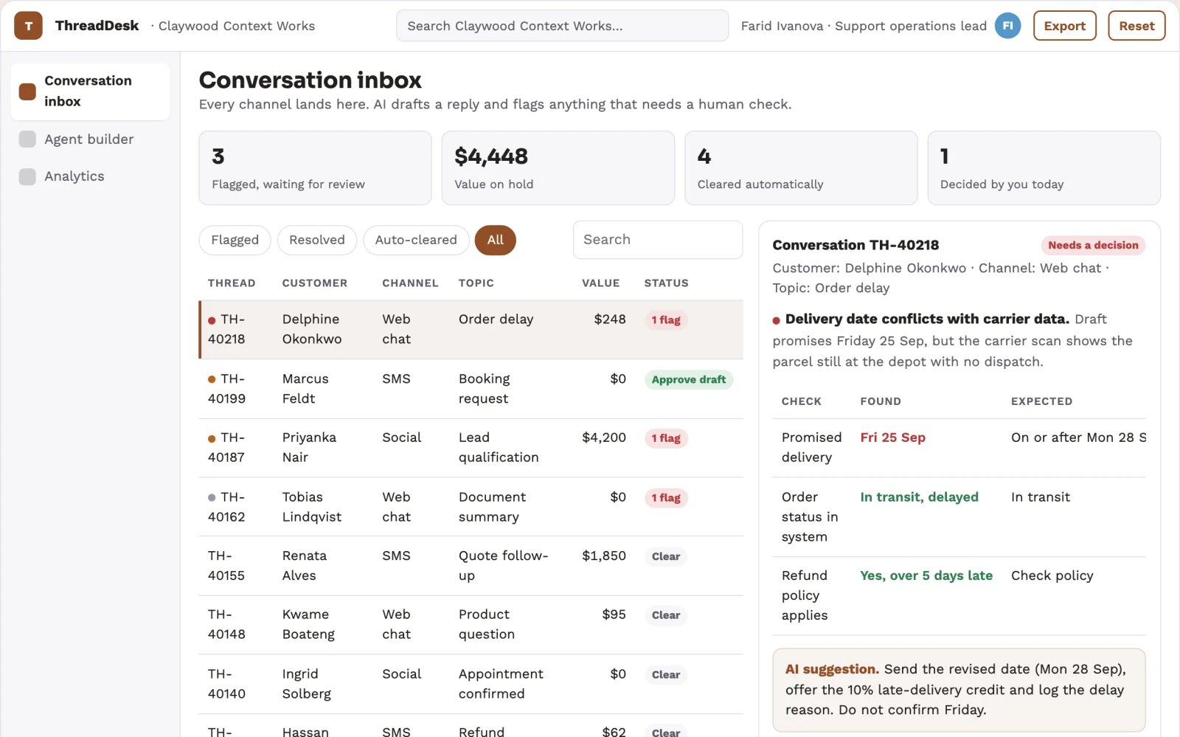Select the Document summary topic cell

(x=492, y=507)
